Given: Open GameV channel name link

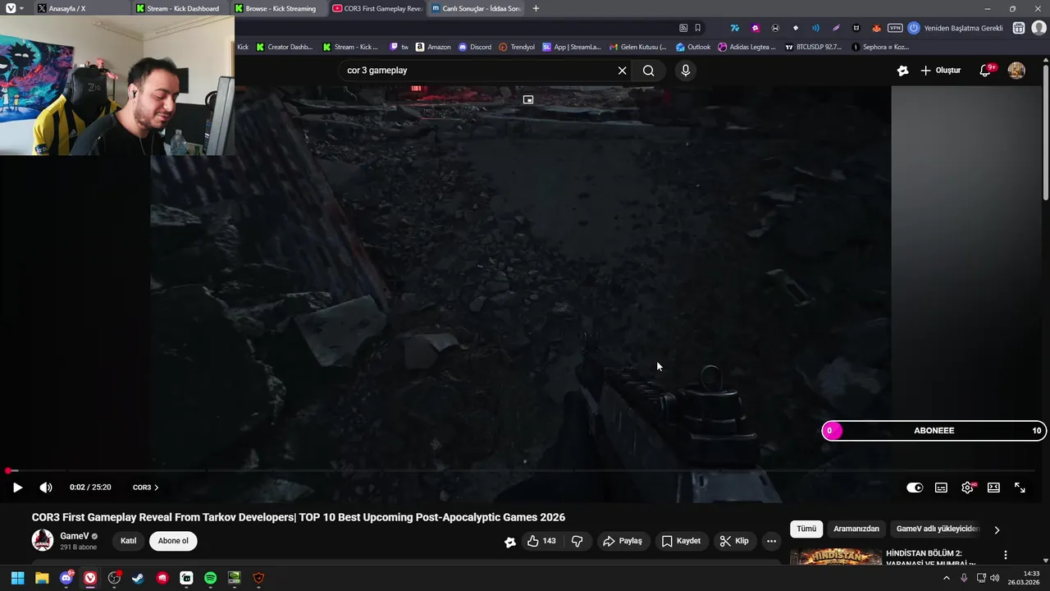Looking at the screenshot, I should click(74, 536).
